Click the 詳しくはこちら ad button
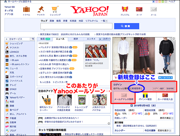The height and width of the screenshot is (136, 180). point(165,78)
